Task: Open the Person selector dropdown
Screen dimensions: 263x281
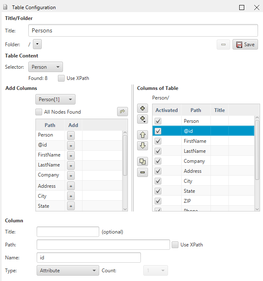Action: coord(45,67)
